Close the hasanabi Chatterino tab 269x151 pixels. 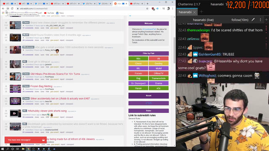[194, 12]
